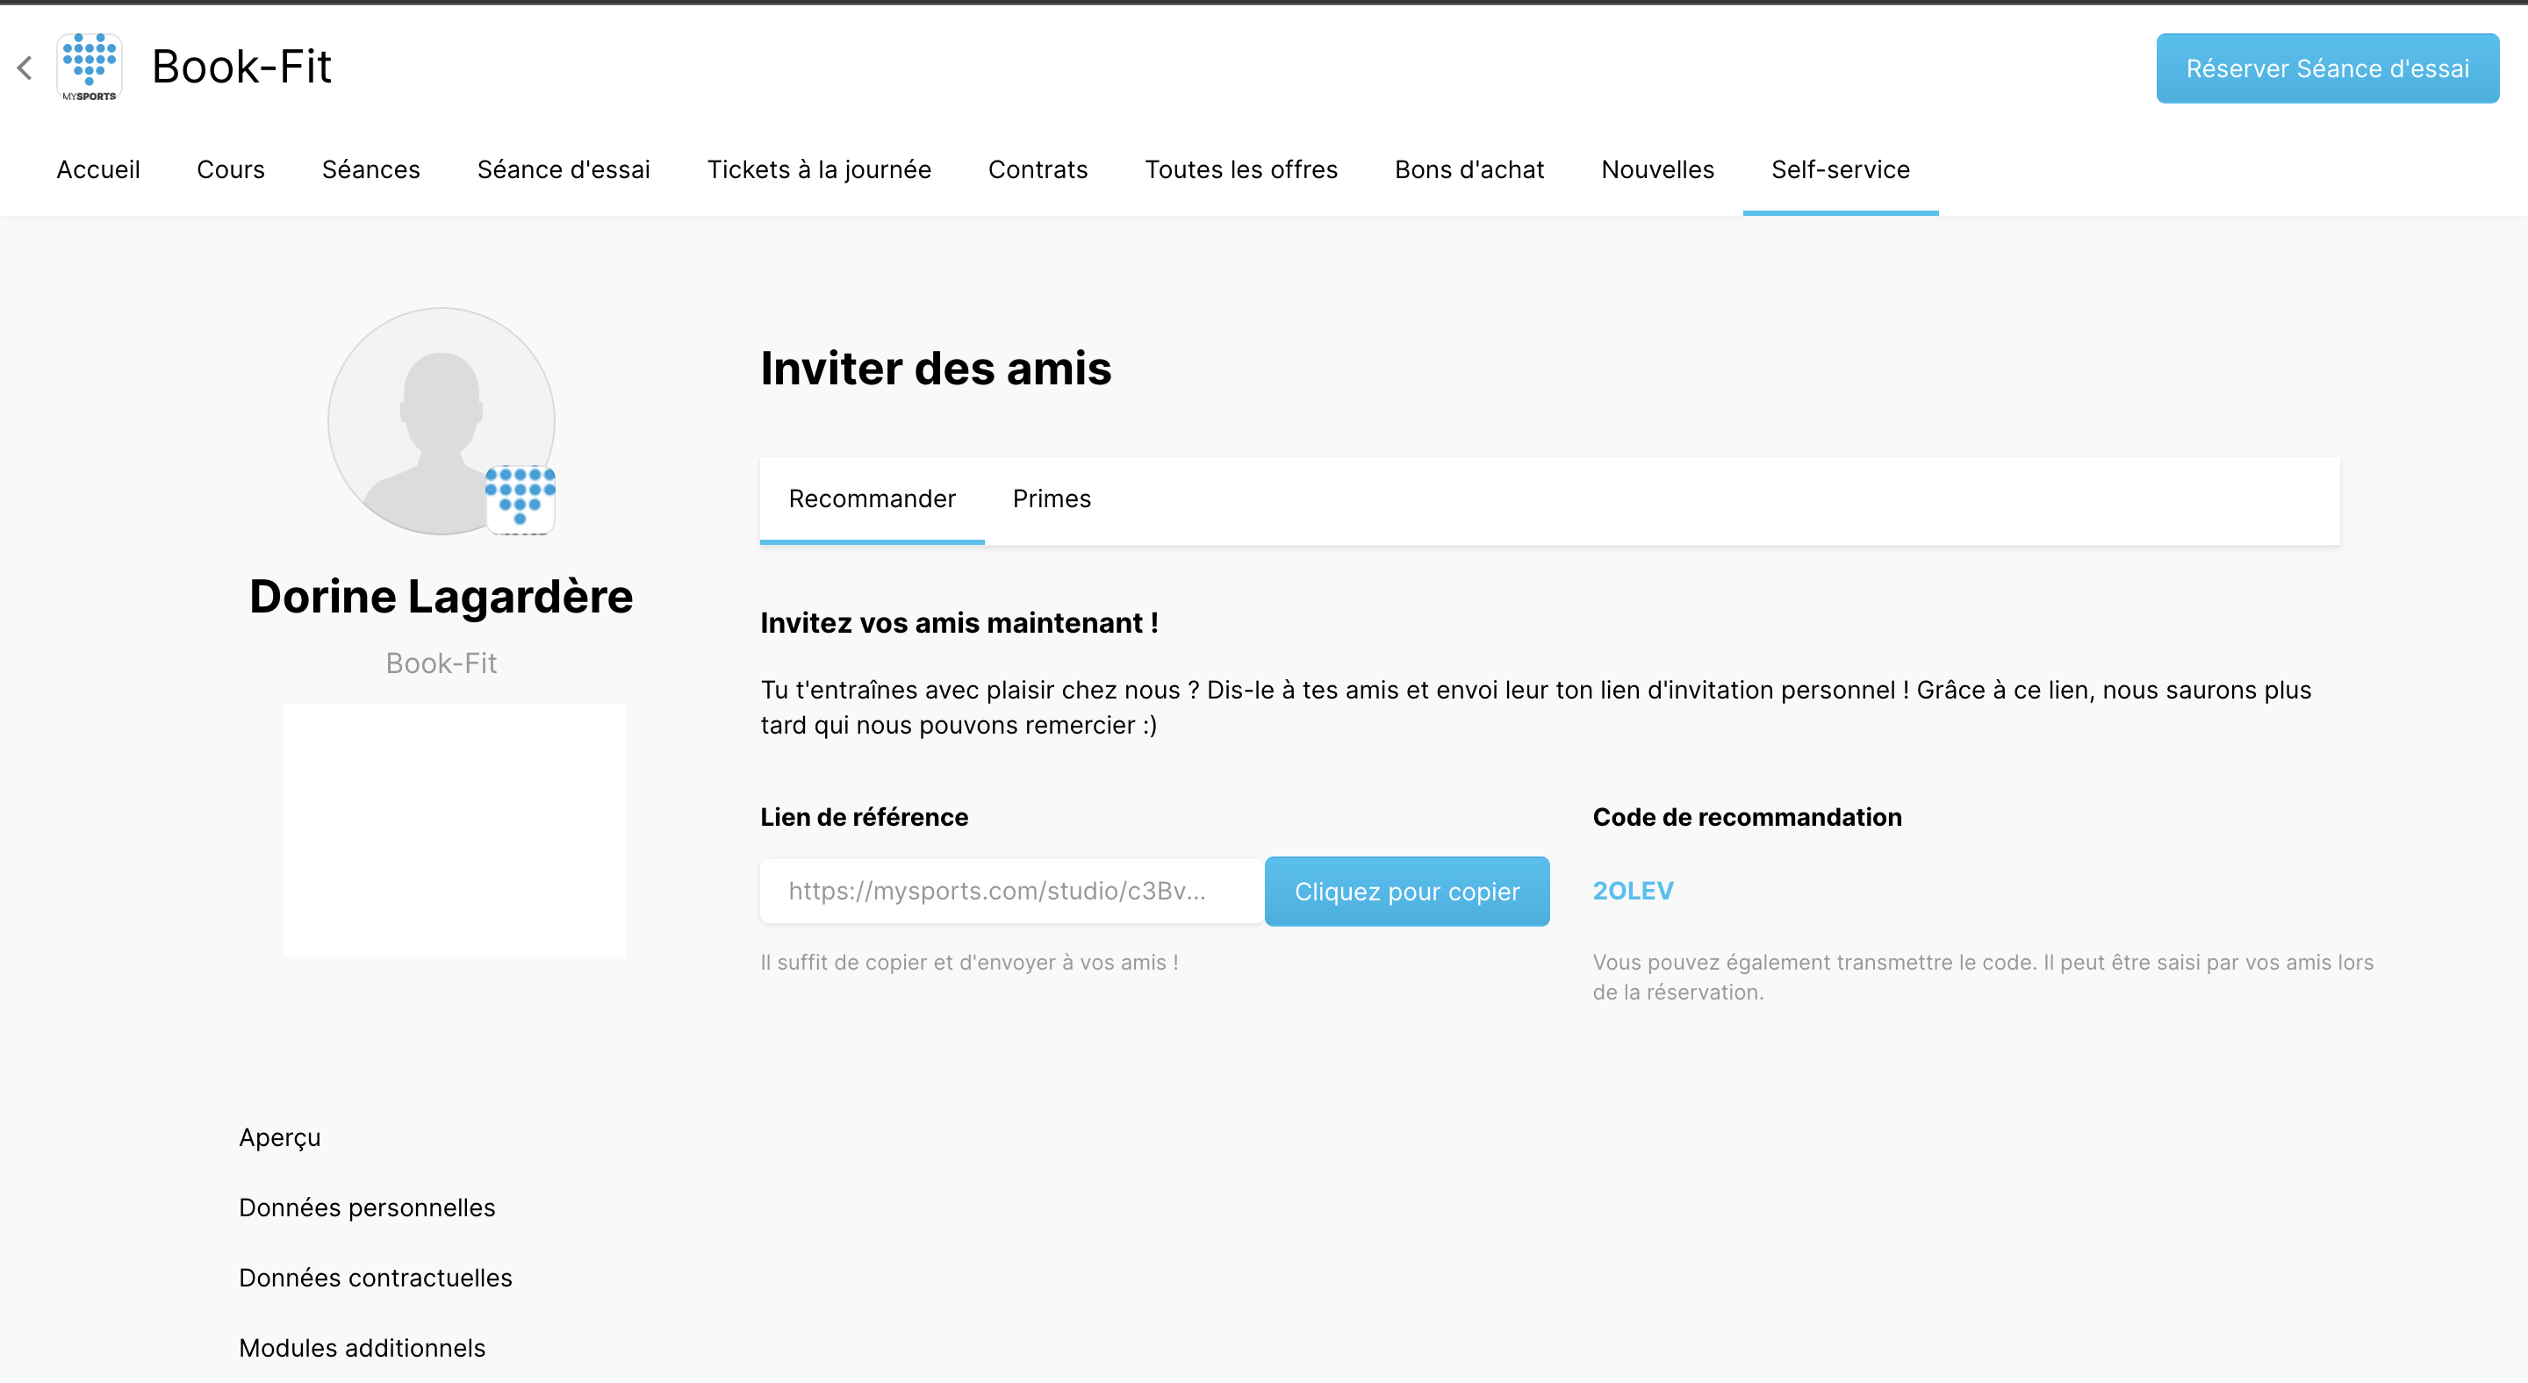2528x1383 pixels.
Task: Open Modules additionnels in the sidebar
Action: (x=363, y=1348)
